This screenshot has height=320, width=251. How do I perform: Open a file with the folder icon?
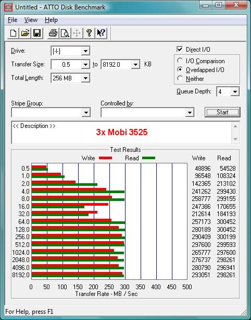pyautogui.click(x=25, y=33)
